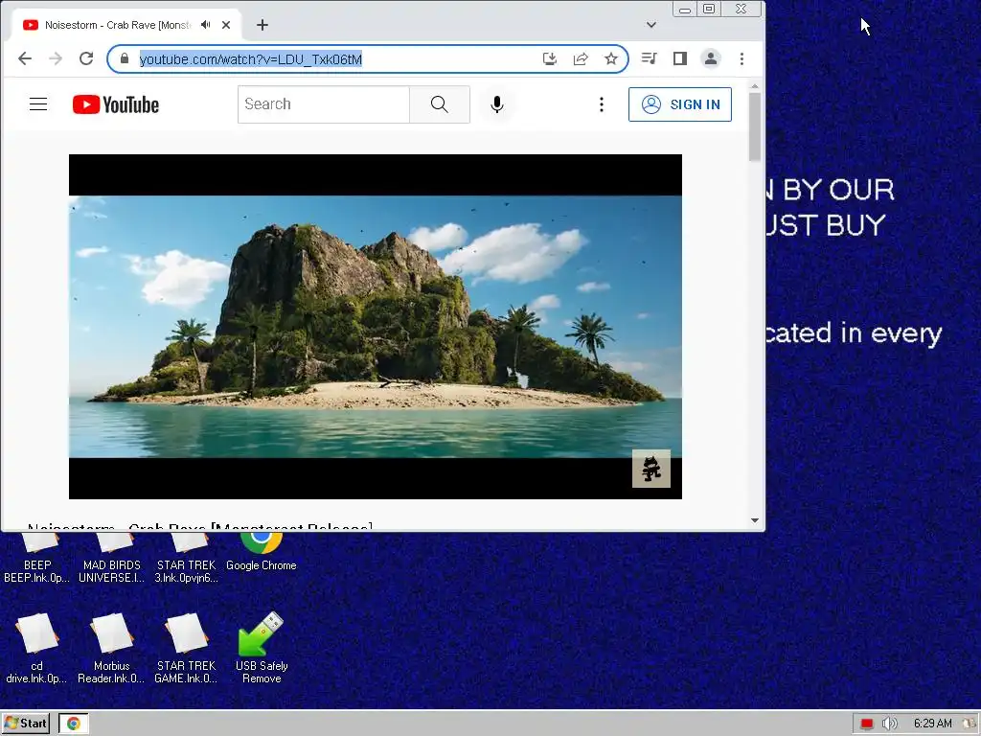This screenshot has width=981, height=736.
Task: Mute the tab via the speaker icon
Action: pos(205,25)
